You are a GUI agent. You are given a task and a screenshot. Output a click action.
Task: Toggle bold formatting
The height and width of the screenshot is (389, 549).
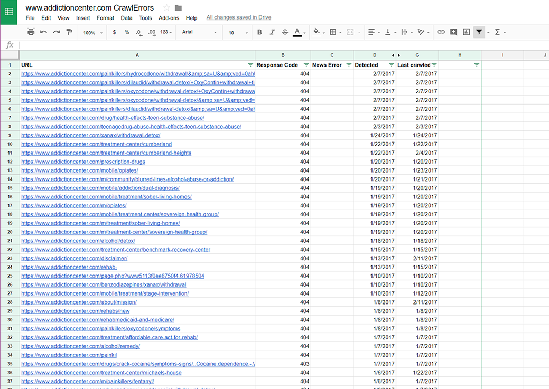coord(259,32)
